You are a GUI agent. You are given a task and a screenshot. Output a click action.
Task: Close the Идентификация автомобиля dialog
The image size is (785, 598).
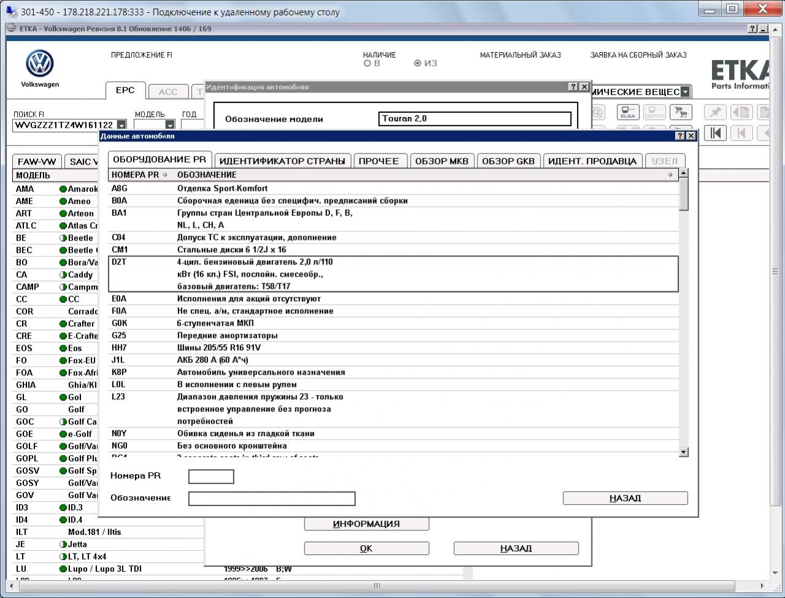(x=584, y=87)
